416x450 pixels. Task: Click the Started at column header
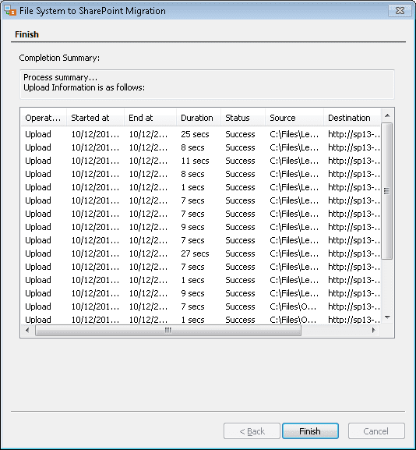click(96, 118)
